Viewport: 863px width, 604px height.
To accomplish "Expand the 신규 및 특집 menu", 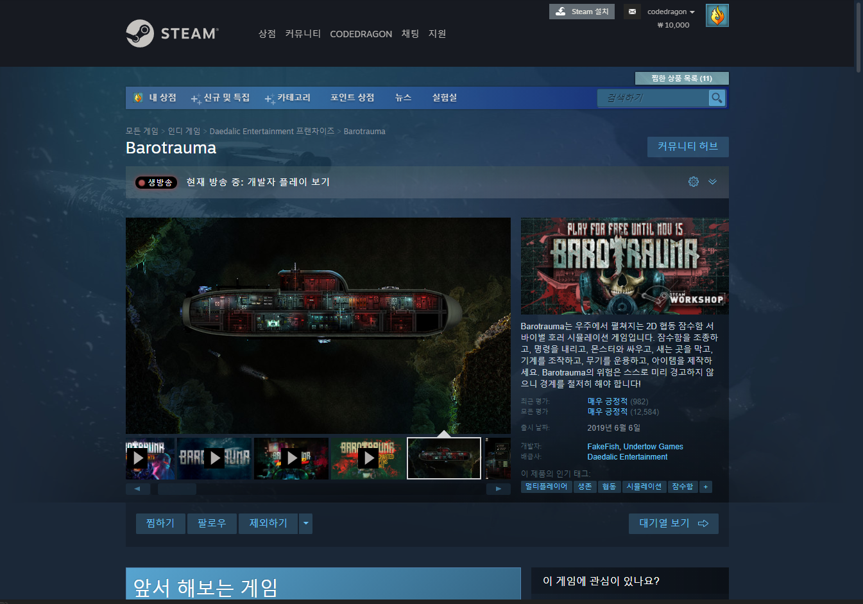I will (220, 98).
